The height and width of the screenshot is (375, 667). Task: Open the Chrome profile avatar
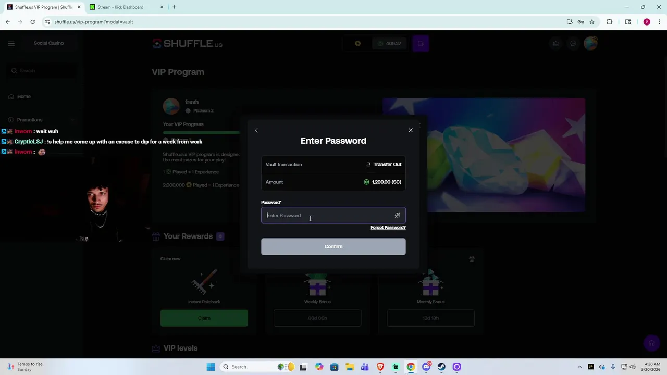click(x=647, y=22)
